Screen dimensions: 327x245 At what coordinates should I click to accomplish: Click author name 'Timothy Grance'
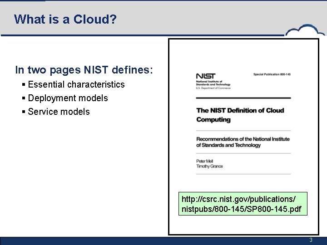point(209,166)
